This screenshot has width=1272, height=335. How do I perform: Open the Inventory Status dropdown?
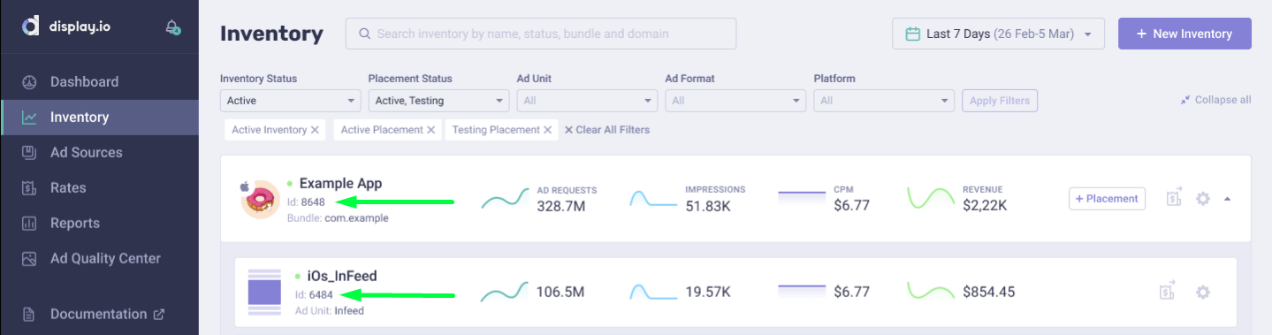click(290, 101)
